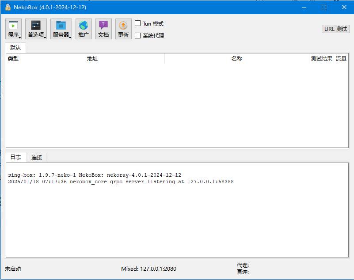Sort by the 测试结果 column header
This screenshot has width=354, height=280.
(321, 59)
